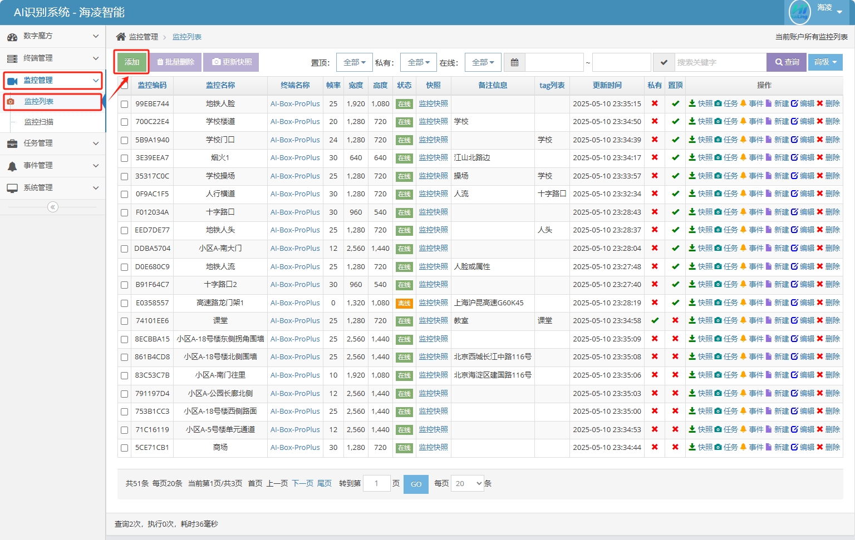
Task: Click the 事件 bell icon for 35317C0C row
Action: click(x=743, y=176)
